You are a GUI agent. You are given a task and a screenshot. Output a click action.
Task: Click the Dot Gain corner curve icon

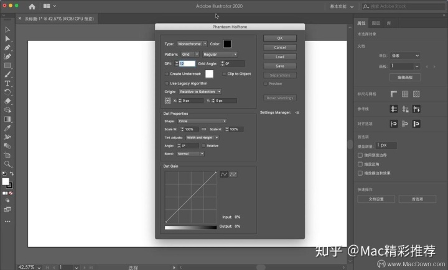(233, 174)
